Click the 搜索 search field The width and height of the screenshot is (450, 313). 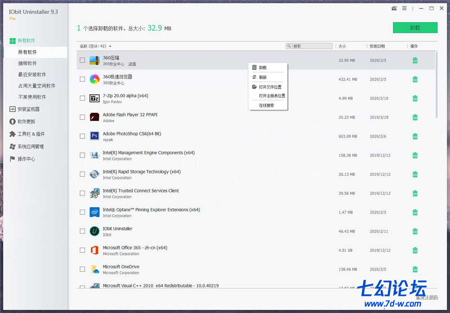pos(309,46)
